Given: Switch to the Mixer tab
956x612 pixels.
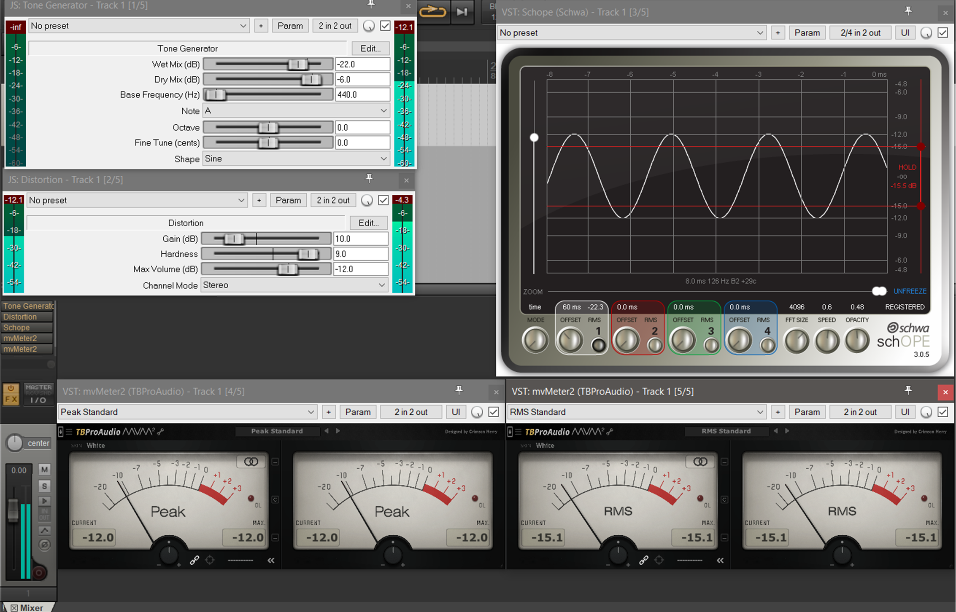Looking at the screenshot, I should tap(28, 607).
